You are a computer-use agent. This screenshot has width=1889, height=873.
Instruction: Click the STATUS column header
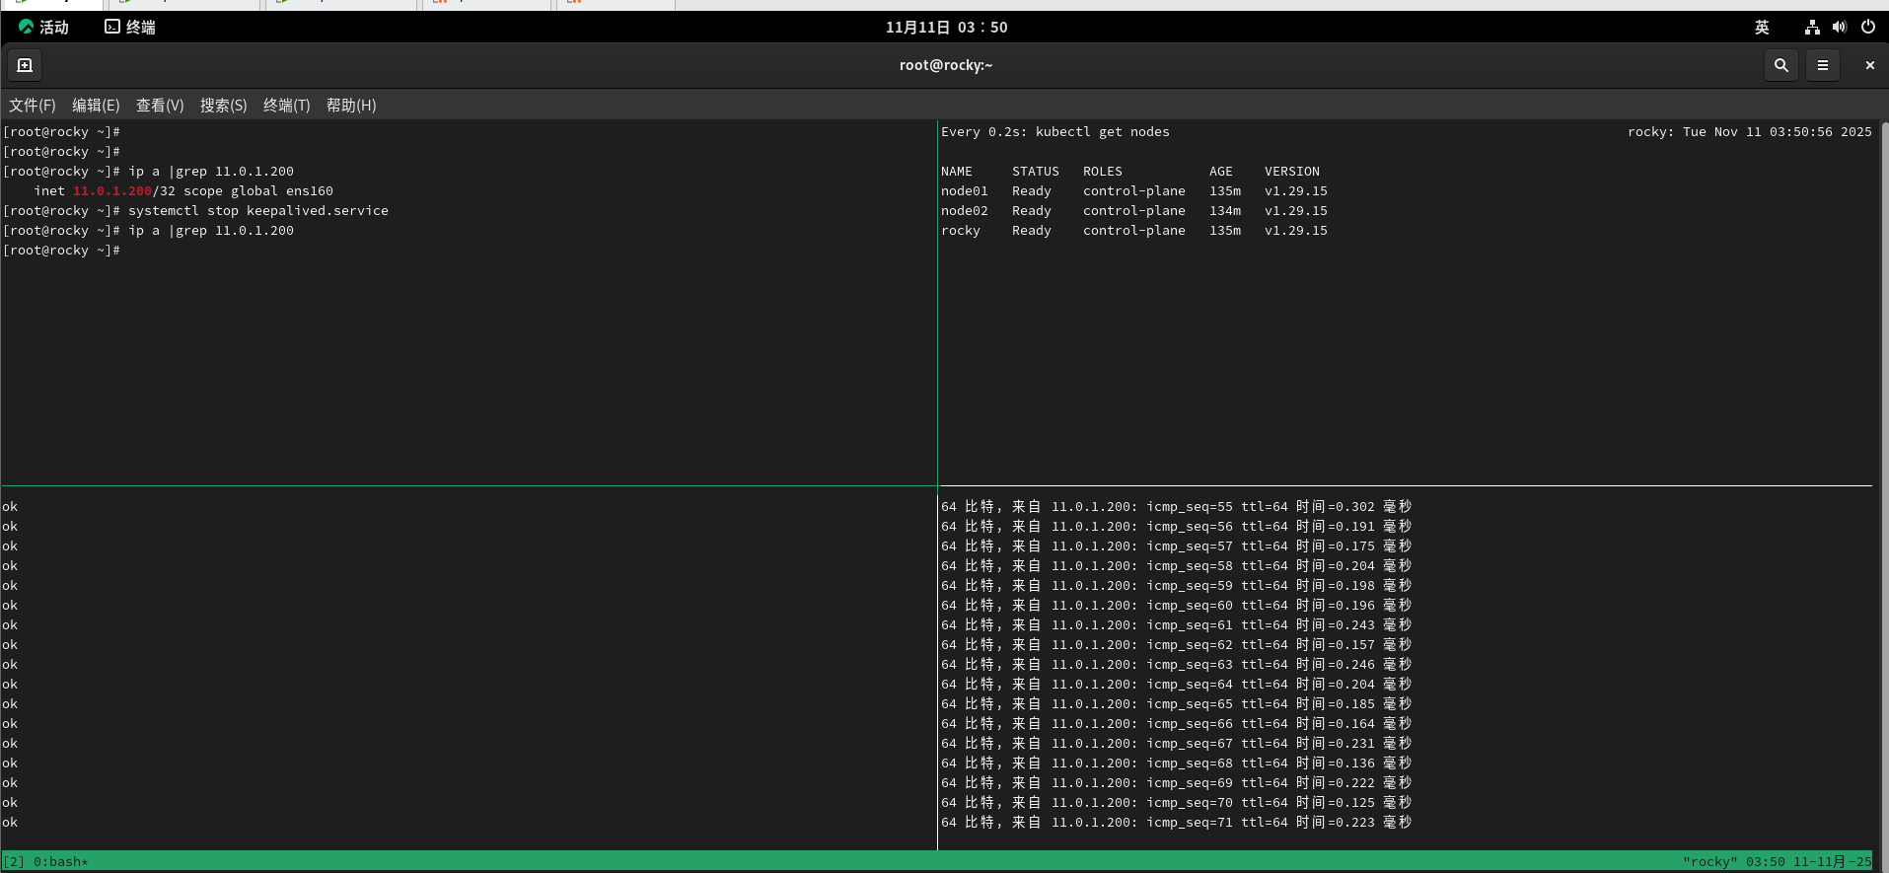point(1036,171)
